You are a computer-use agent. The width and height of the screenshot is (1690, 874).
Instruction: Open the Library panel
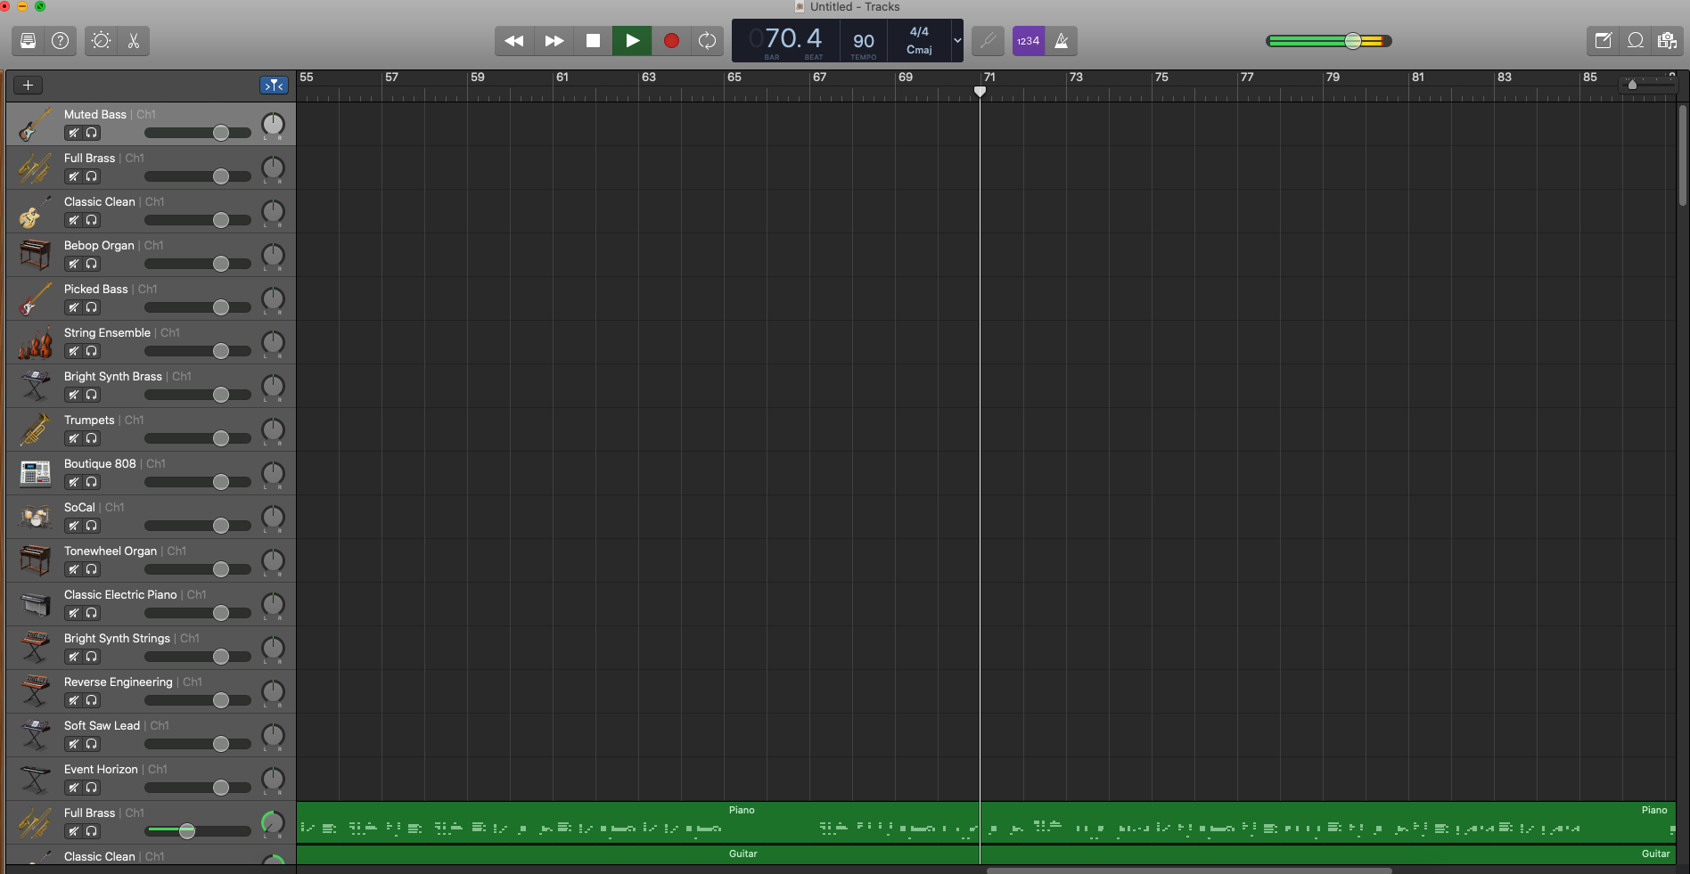pos(28,41)
